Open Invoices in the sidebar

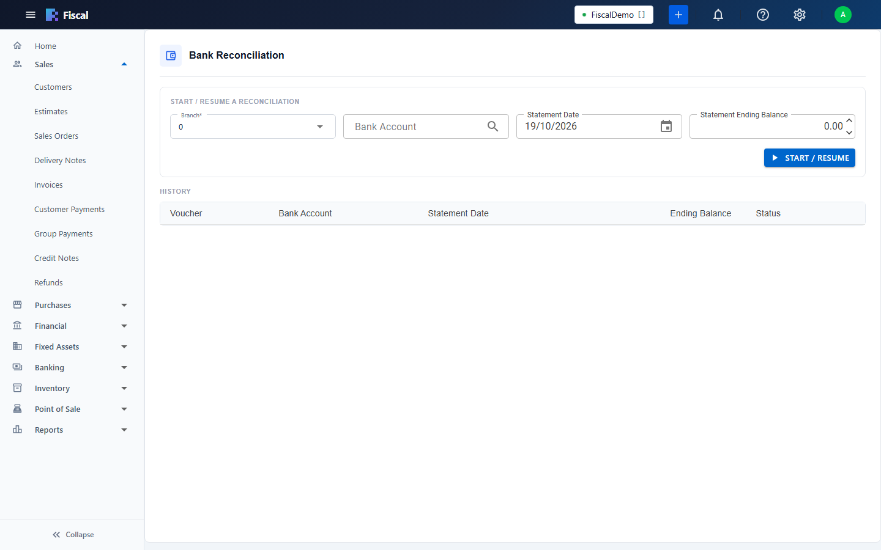point(48,185)
